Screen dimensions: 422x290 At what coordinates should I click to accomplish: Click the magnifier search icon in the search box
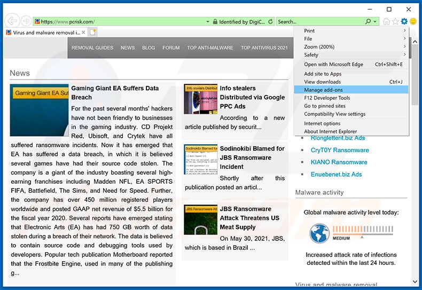pos(368,22)
